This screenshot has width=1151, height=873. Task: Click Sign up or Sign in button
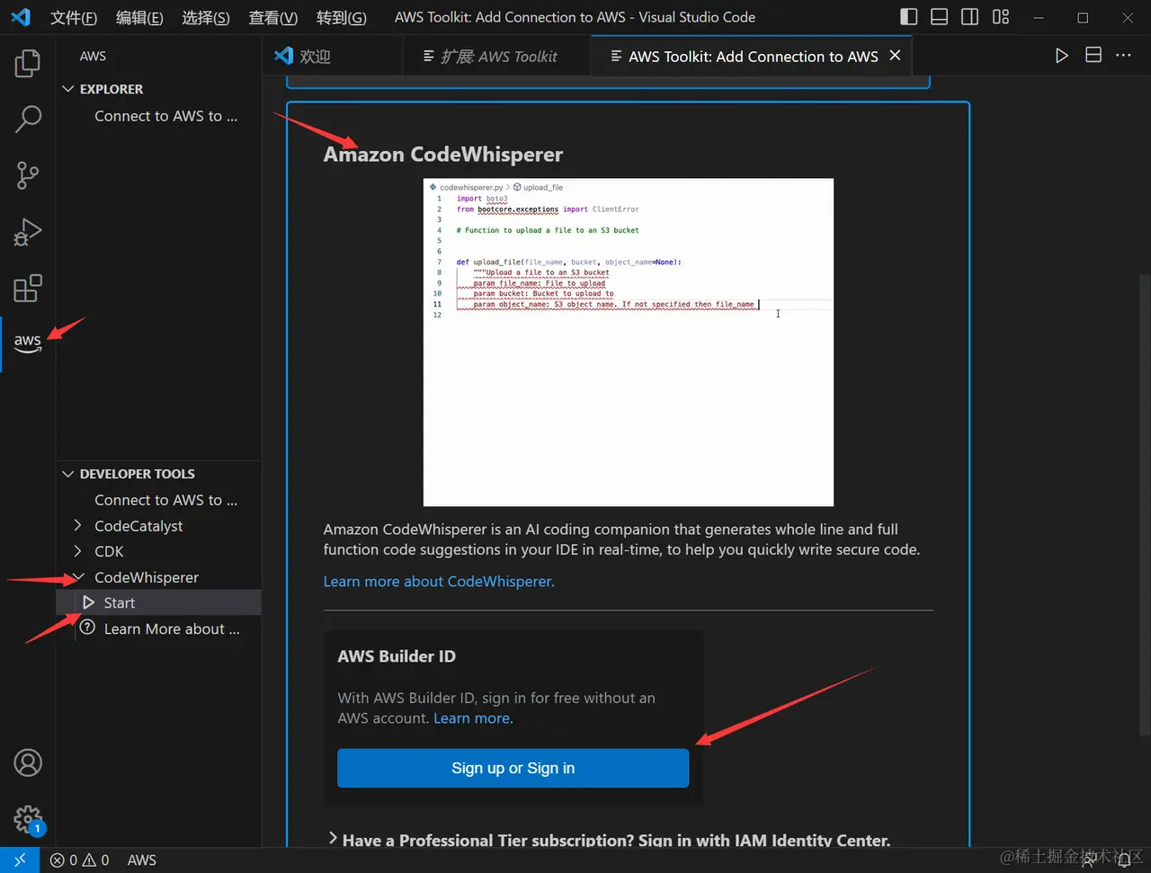tap(513, 768)
